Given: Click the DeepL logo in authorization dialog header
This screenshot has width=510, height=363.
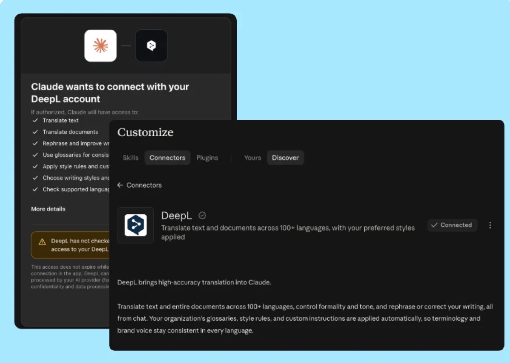Looking at the screenshot, I should tap(151, 46).
